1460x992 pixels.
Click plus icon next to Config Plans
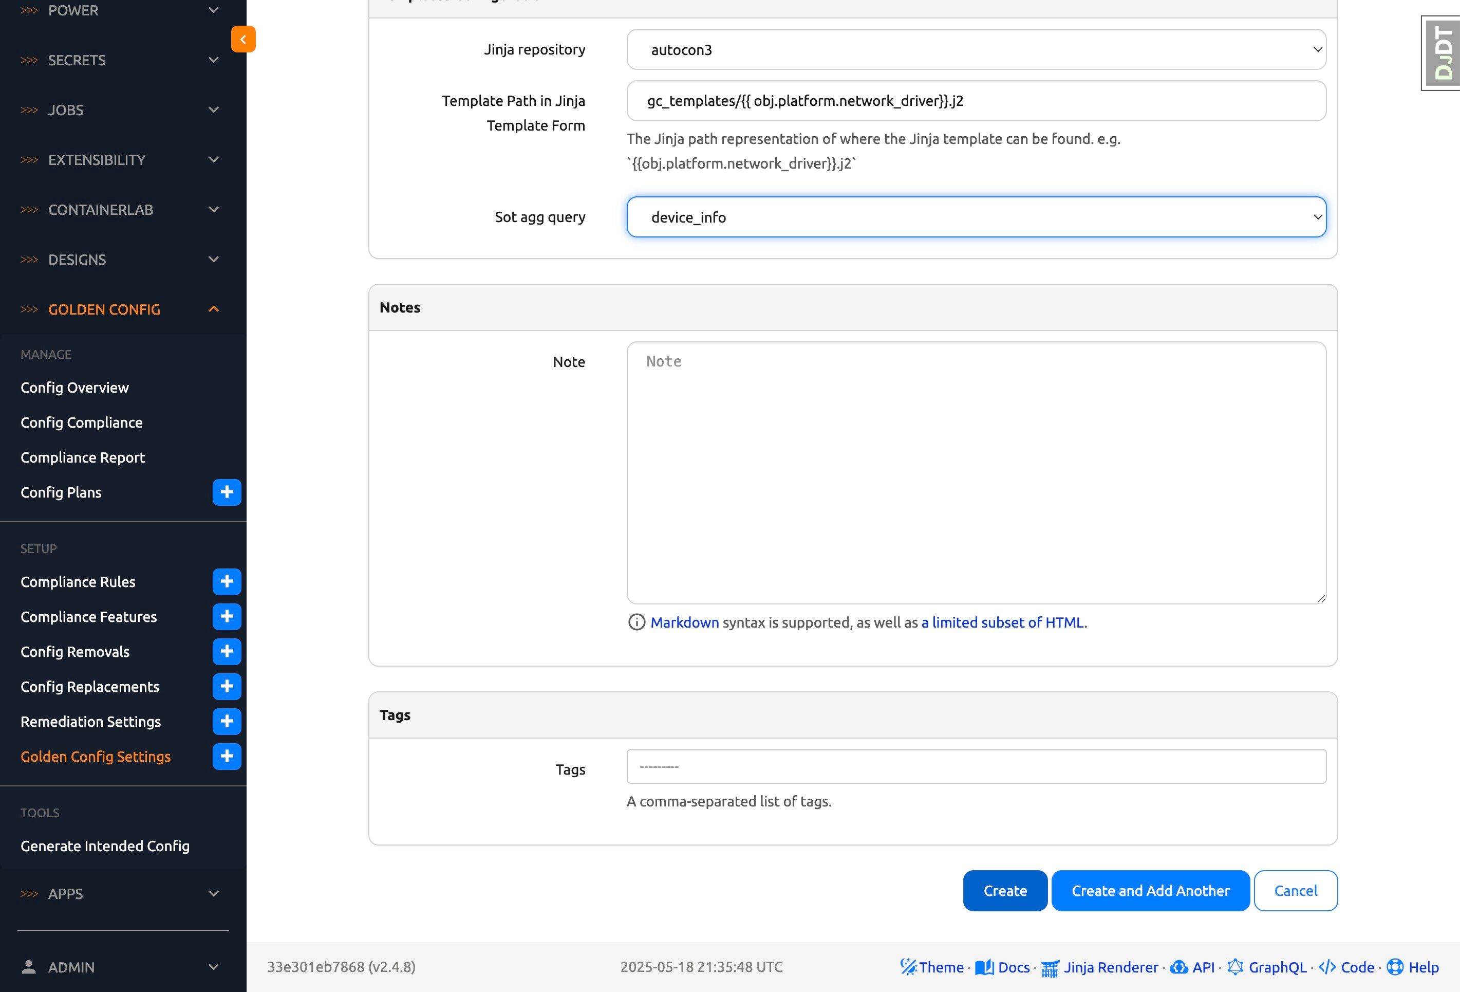tap(227, 492)
